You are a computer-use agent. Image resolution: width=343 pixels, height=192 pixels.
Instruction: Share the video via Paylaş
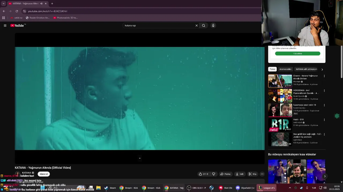pyautogui.click(x=225, y=174)
